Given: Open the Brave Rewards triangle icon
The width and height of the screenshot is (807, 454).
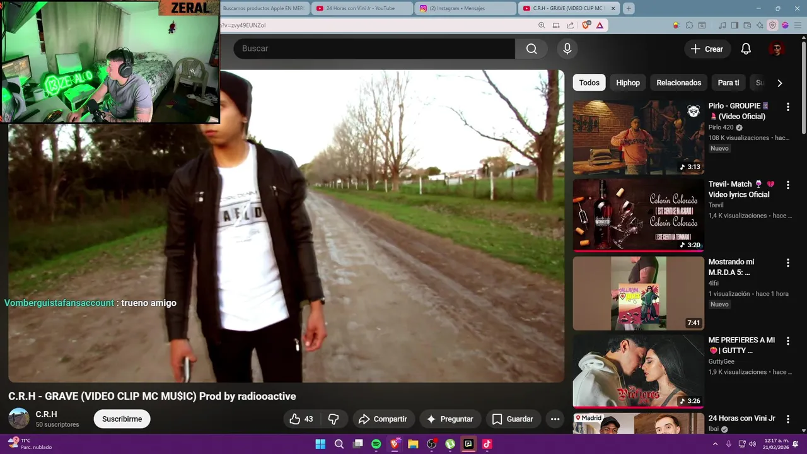Looking at the screenshot, I should (x=600, y=25).
